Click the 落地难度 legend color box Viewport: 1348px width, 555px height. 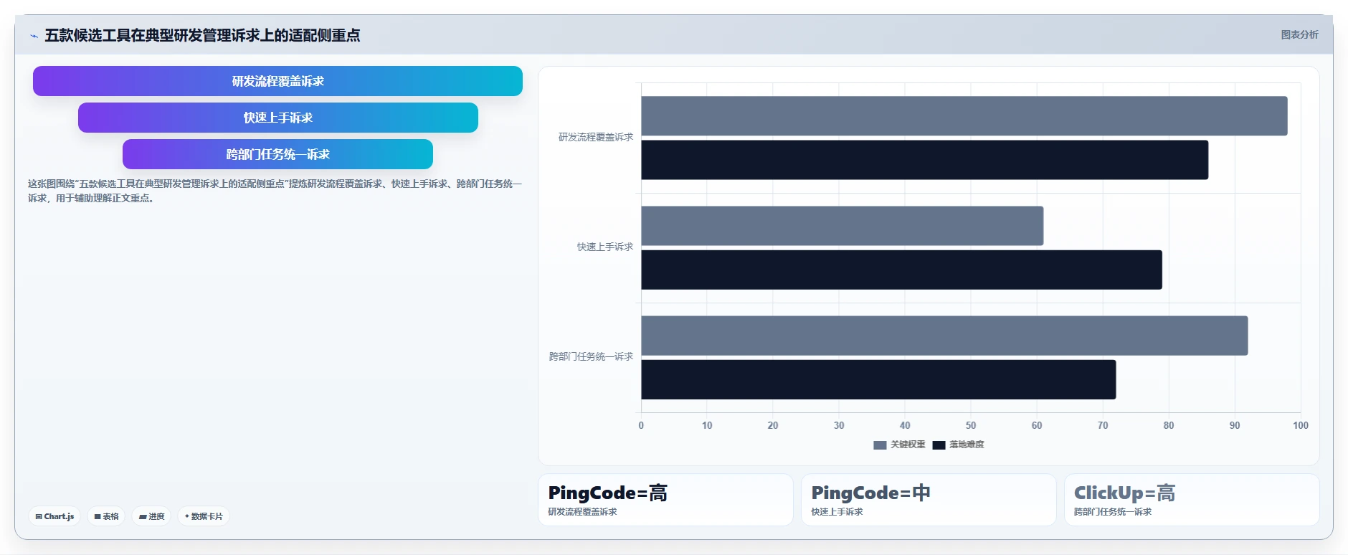click(939, 445)
